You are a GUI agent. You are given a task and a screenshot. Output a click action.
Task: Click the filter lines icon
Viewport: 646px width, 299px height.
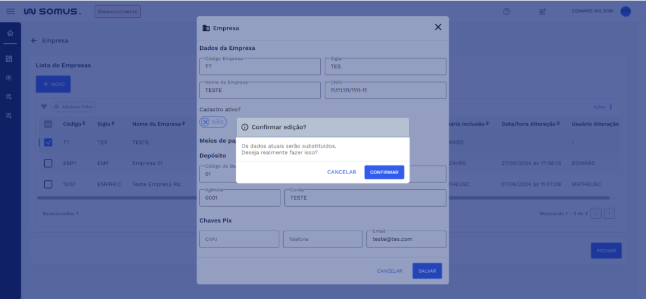[x=44, y=107]
